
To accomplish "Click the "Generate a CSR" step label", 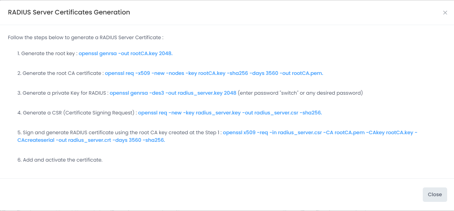I will pos(77,113).
